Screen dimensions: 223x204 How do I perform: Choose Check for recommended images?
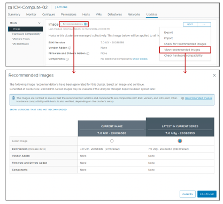click(185, 44)
